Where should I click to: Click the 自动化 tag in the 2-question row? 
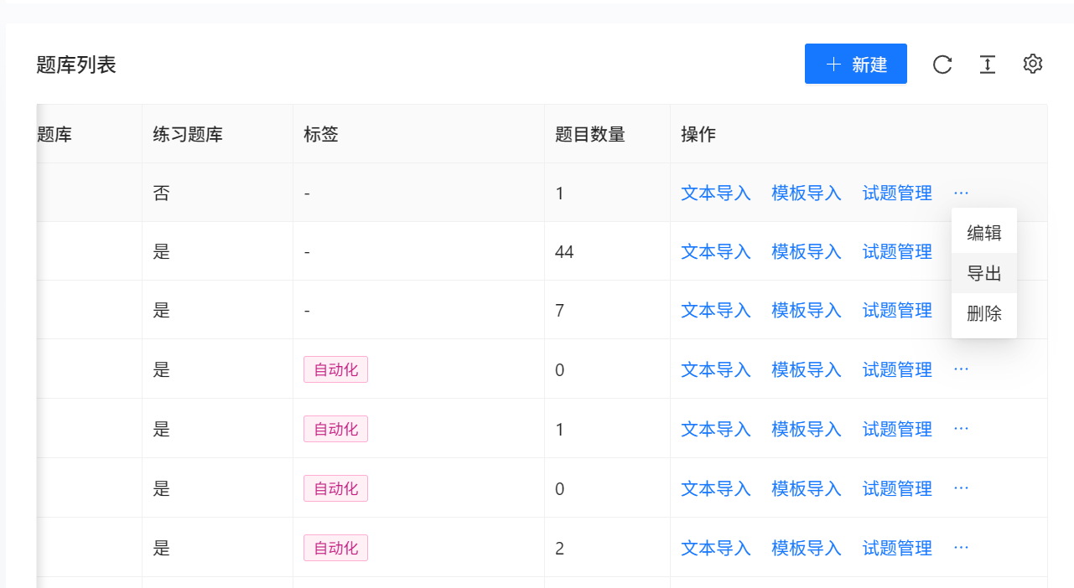click(x=335, y=548)
